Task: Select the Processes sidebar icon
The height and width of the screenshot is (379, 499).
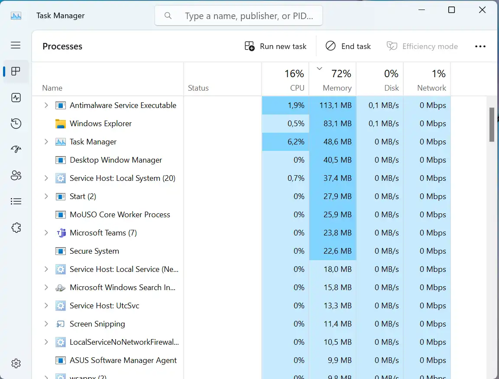Action: 16,72
